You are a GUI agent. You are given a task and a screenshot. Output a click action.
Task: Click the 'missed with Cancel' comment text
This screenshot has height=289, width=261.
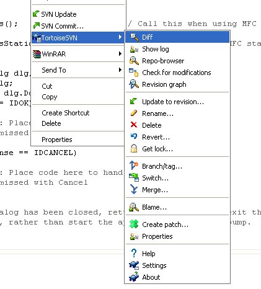[x=43, y=182]
